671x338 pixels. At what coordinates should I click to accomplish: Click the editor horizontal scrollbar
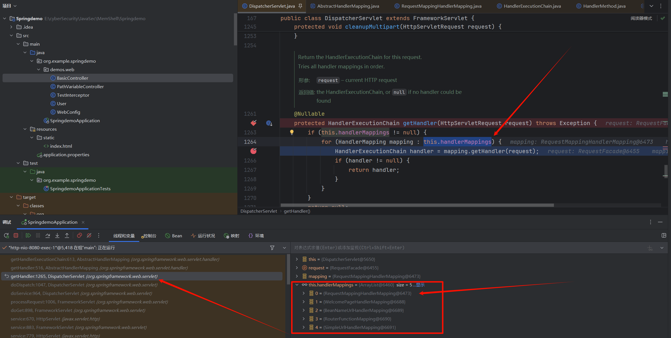417,205
